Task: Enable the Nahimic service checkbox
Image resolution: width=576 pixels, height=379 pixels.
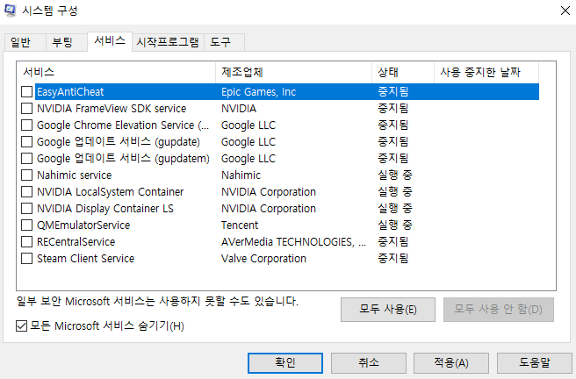Action: 27,175
